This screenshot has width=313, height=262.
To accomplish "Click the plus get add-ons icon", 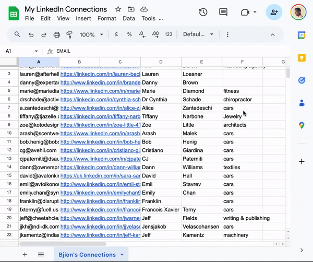I will [302, 161].
